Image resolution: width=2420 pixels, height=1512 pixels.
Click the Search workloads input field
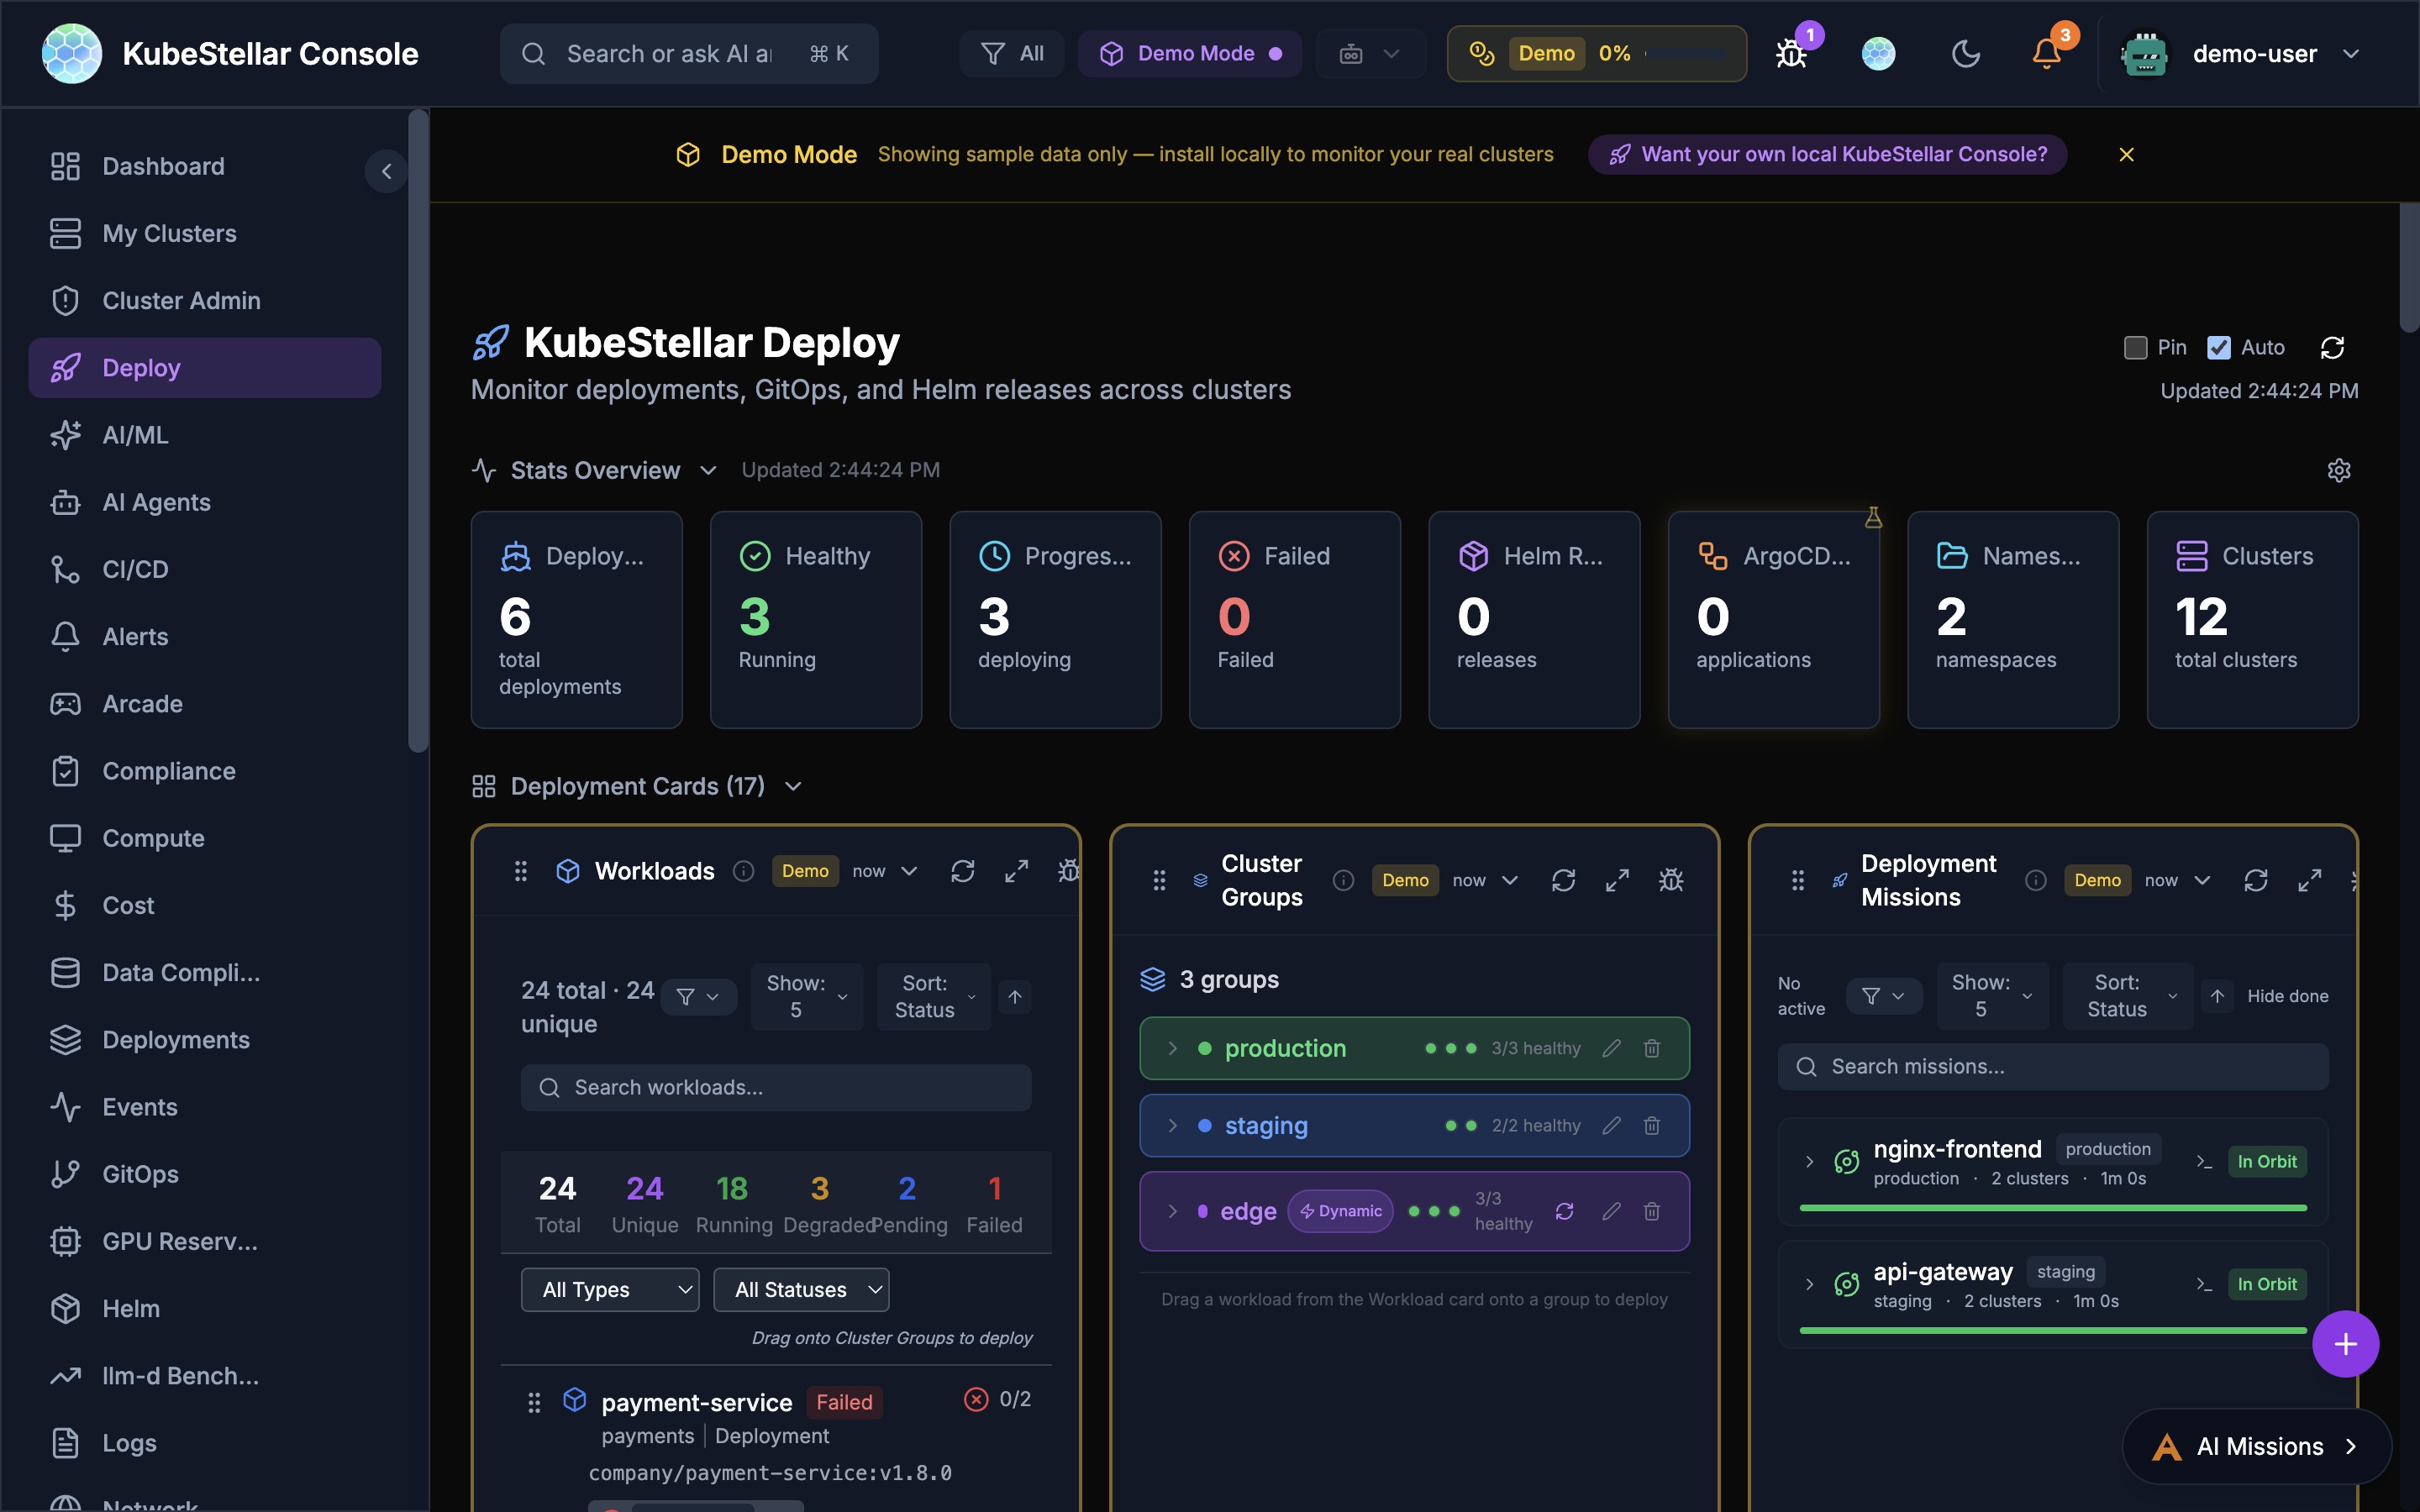775,1087
